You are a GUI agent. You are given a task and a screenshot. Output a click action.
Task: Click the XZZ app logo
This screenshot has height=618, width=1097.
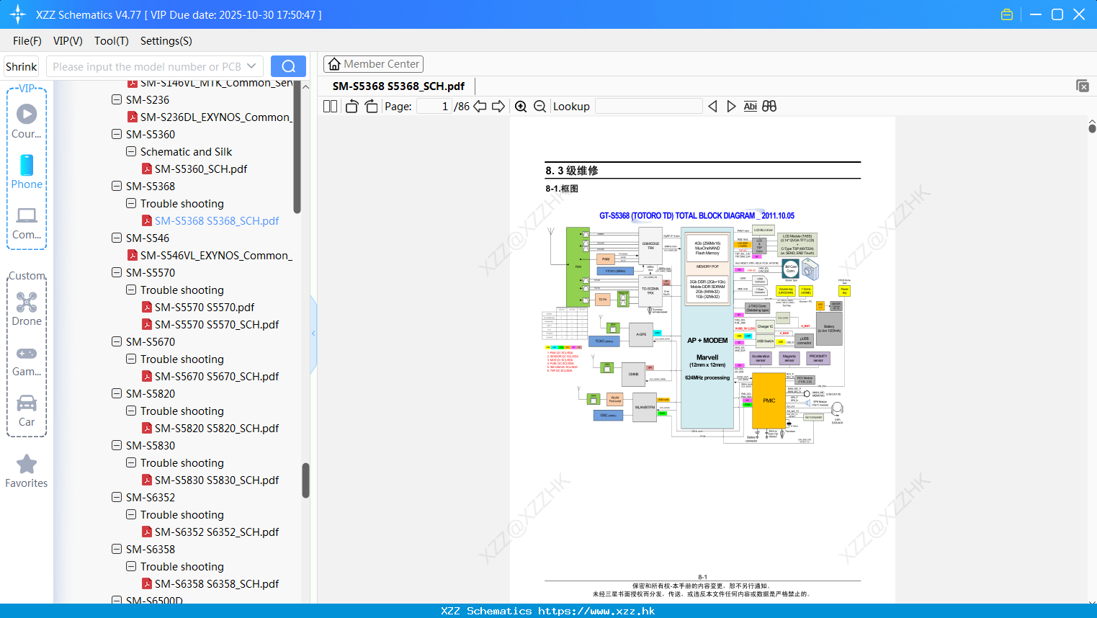click(x=18, y=14)
